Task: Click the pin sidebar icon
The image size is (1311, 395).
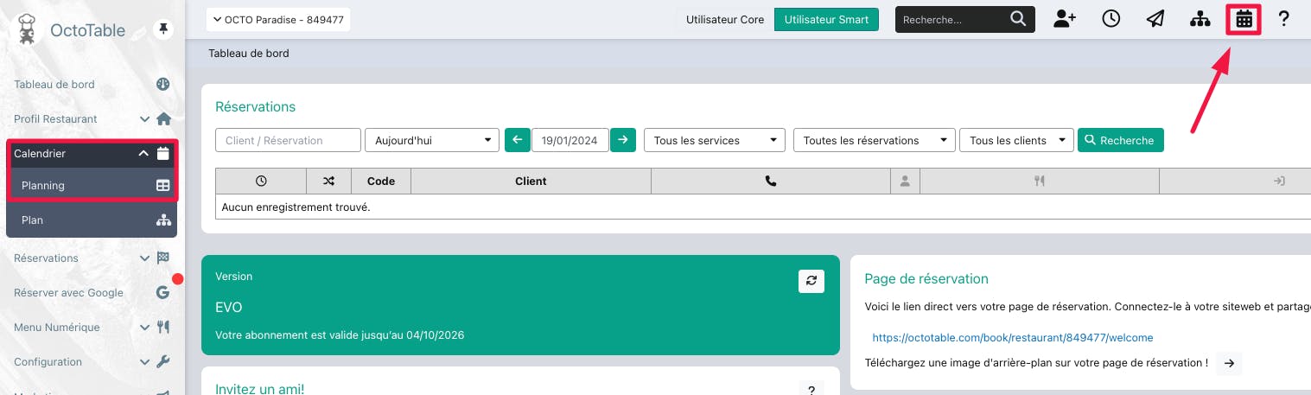Action: pos(162,30)
